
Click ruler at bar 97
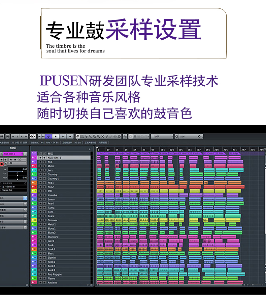coord(153,149)
